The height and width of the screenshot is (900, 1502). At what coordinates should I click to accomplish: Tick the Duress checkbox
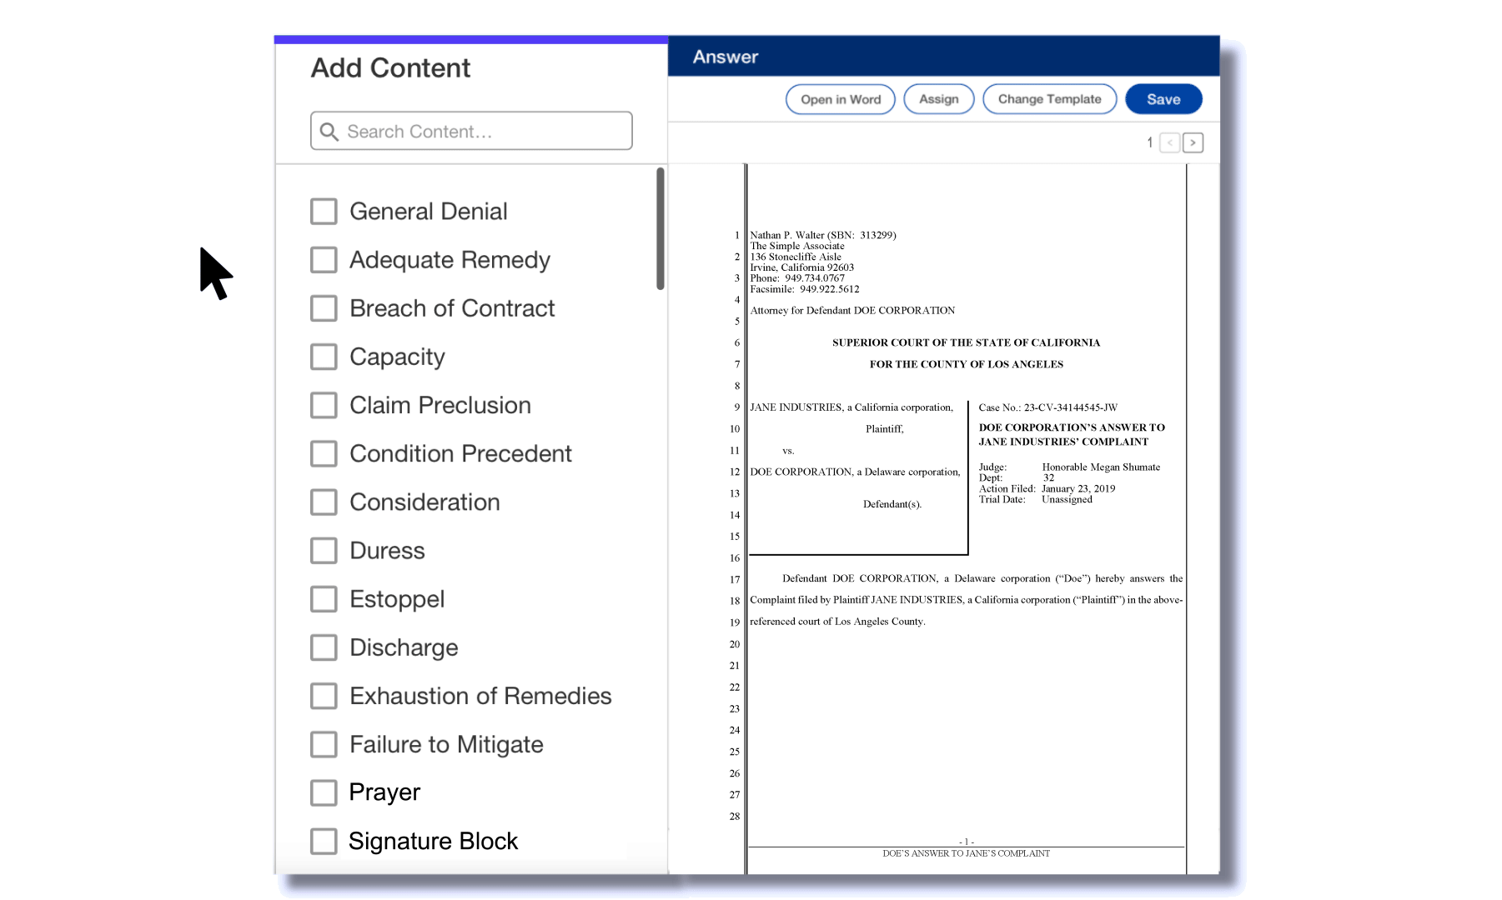(324, 551)
